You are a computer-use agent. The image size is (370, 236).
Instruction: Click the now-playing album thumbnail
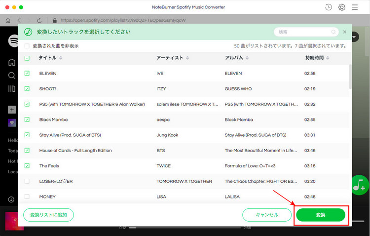(14, 221)
